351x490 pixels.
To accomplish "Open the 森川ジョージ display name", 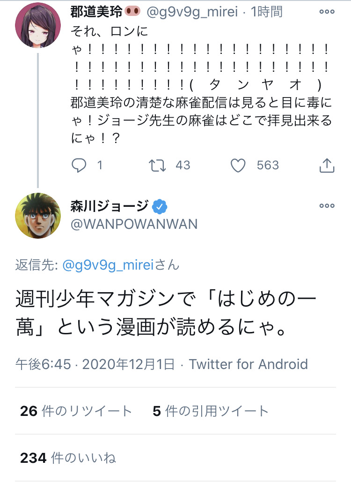I will coord(110,206).
